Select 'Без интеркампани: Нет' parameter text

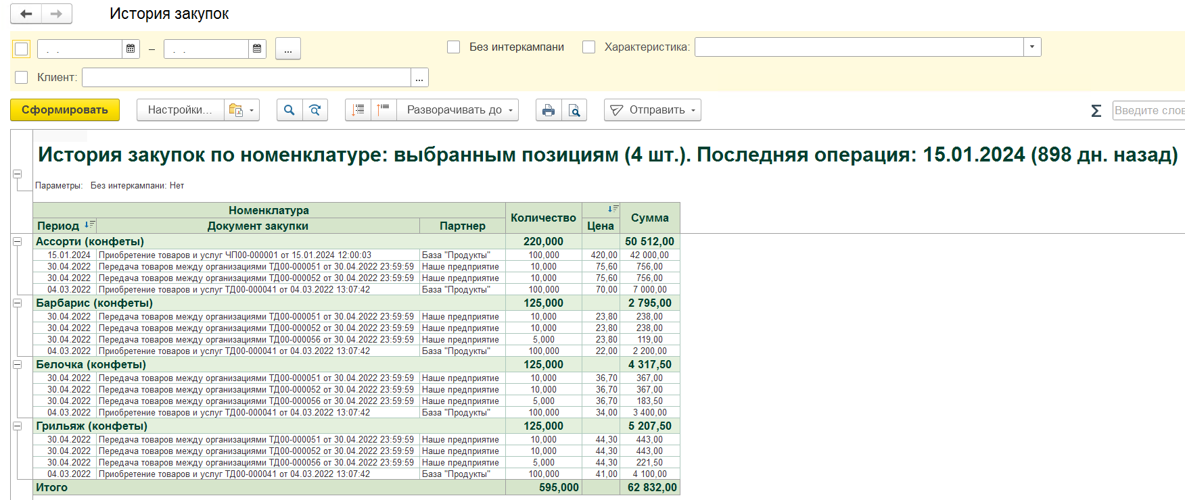(137, 185)
